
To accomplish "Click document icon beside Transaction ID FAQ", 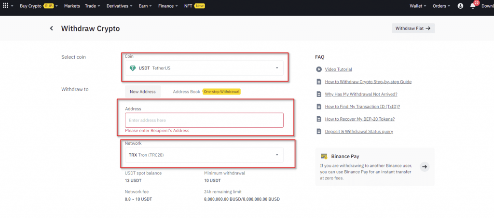I will click(x=319, y=107).
